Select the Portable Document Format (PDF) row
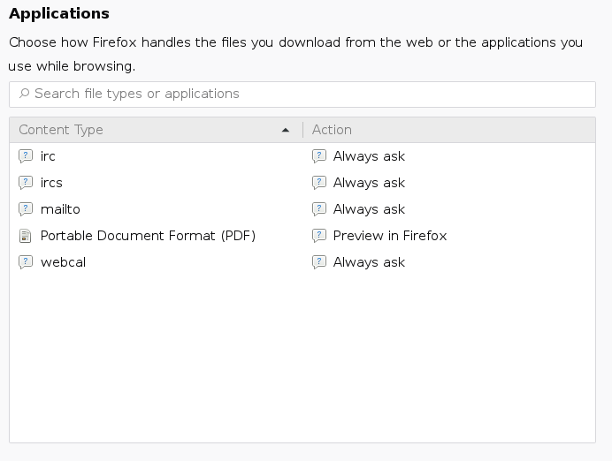The width and height of the screenshot is (612, 461). point(148,236)
